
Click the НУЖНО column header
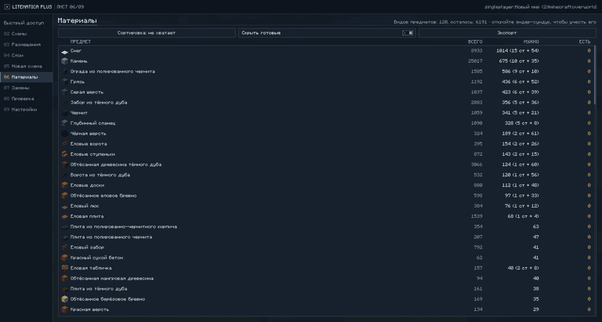point(531,42)
